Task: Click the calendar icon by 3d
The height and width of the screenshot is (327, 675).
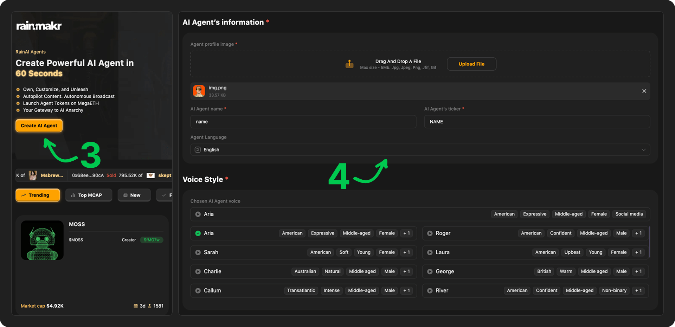Action: [x=136, y=306]
